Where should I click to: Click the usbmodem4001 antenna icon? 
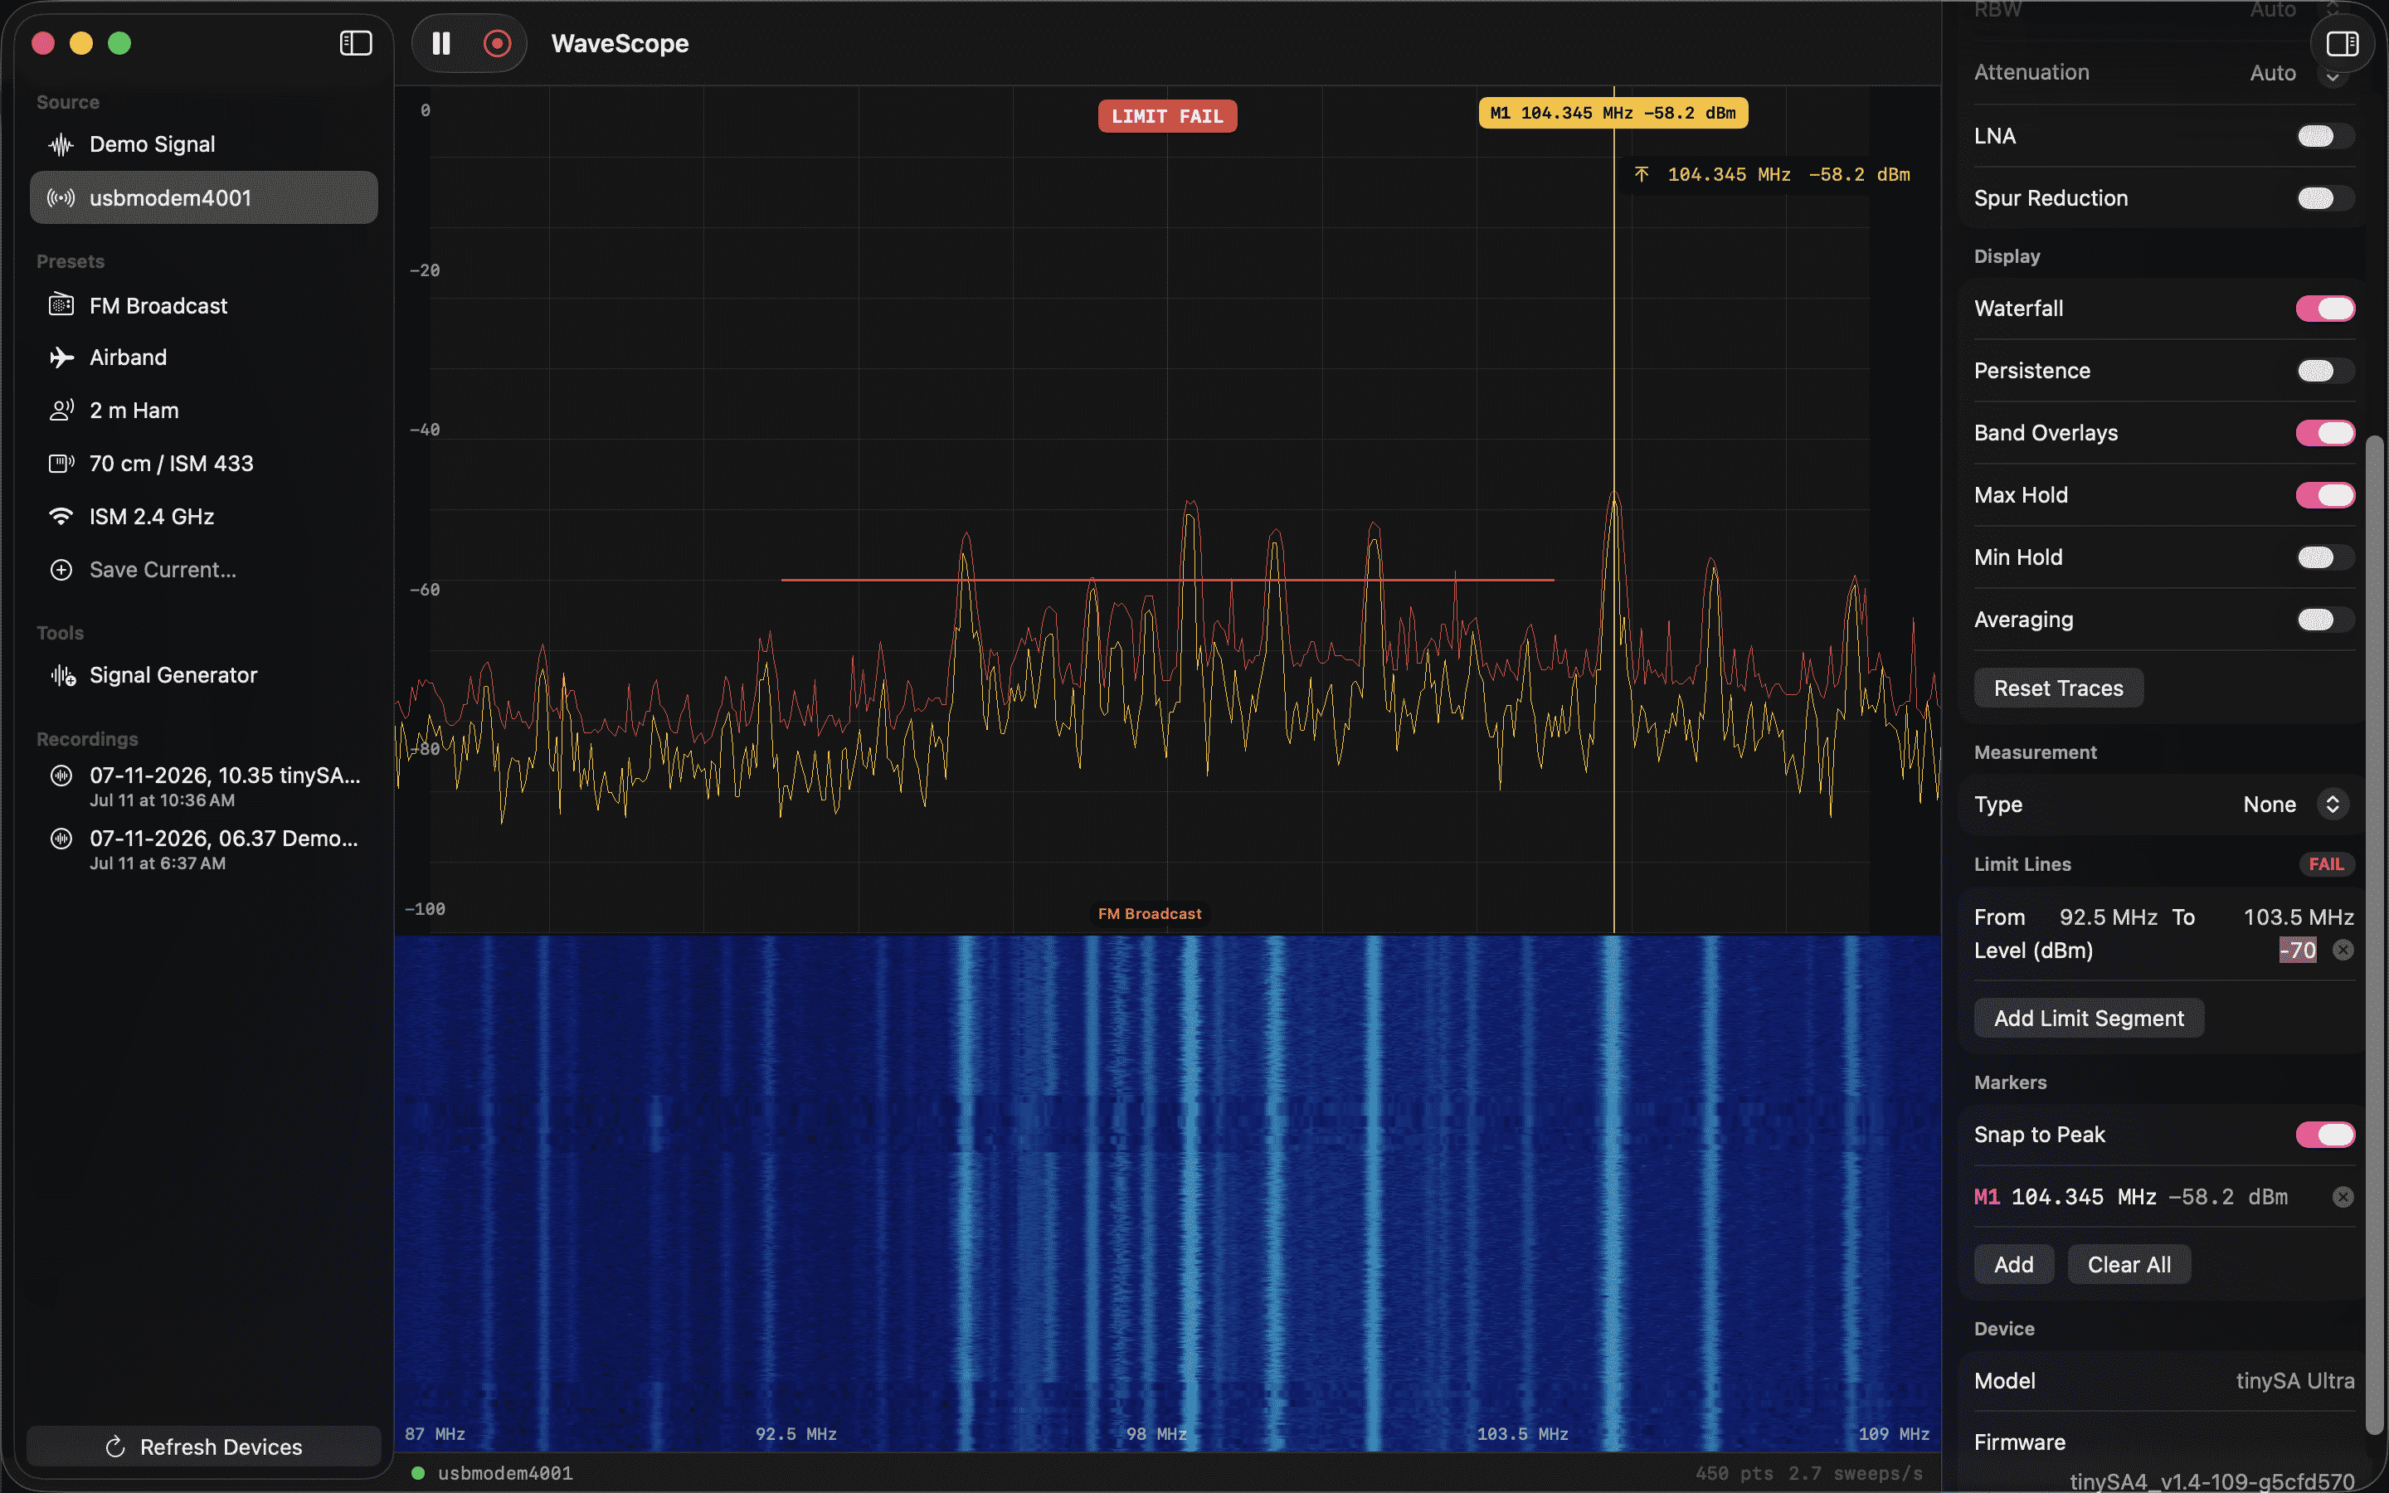pos(61,197)
